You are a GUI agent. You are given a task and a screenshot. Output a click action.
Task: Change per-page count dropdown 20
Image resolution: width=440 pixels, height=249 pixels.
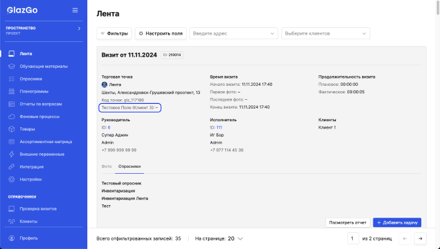tap(235, 238)
